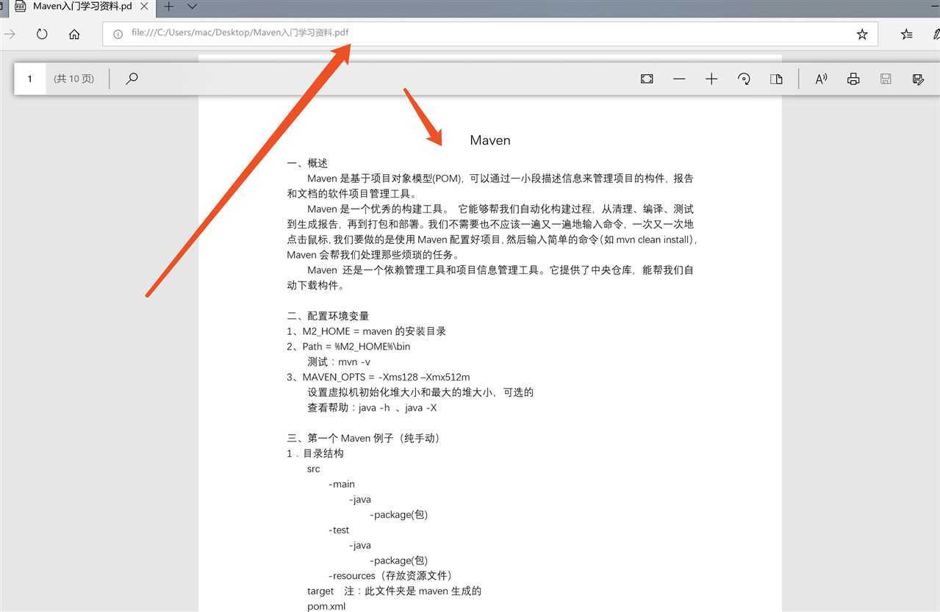Screen dimensions: 940x612
Task: Click the page number input box
Action: coord(30,79)
